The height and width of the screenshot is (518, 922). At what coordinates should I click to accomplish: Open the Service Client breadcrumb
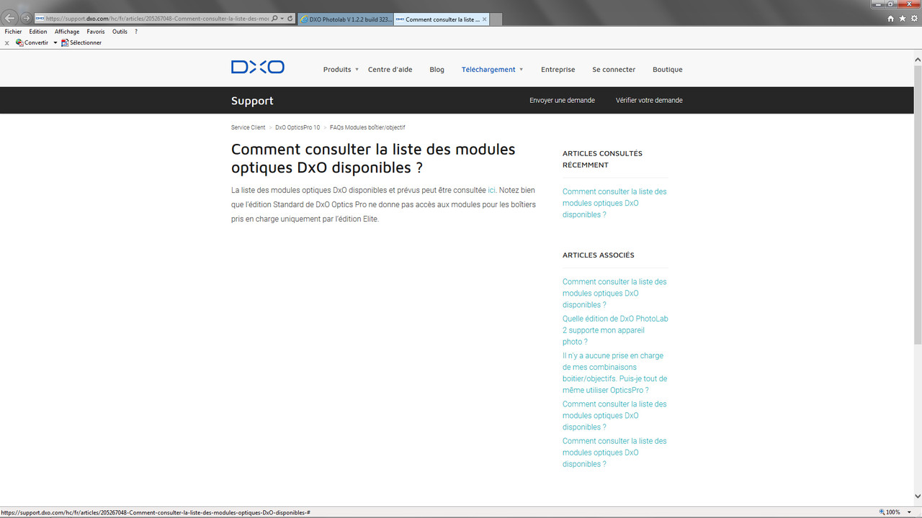tap(248, 127)
